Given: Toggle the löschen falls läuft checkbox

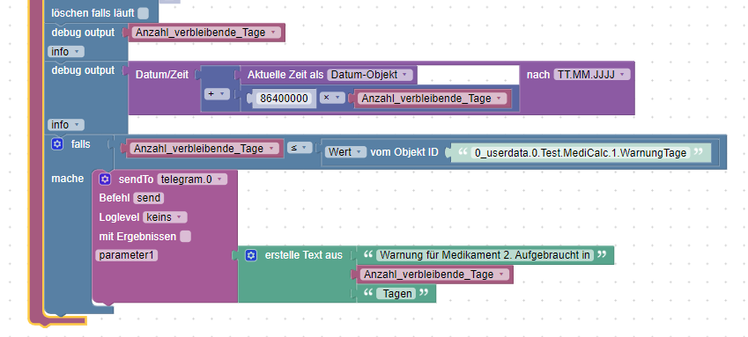Looking at the screenshot, I should (143, 13).
